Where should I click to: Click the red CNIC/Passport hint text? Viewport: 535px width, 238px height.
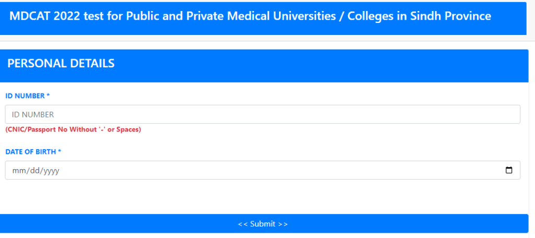(x=73, y=129)
